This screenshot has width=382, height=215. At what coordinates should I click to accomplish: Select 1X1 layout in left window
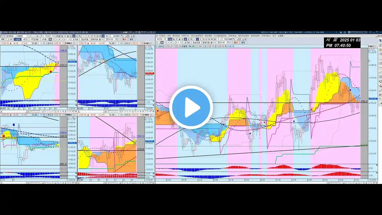click(x=11, y=39)
